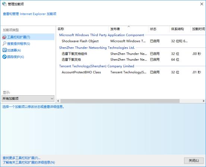Viewport: 206px width, 167px height.
Task: Click left arrow of horizontal scrollbar
Action: coord(58,101)
